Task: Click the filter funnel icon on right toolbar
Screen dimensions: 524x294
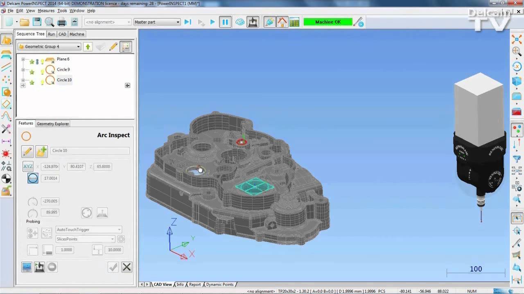Action: coord(517,158)
